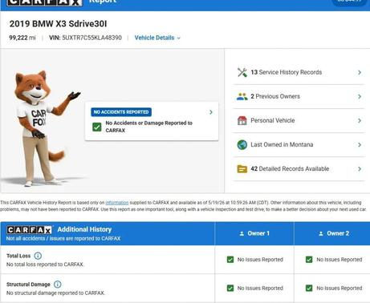Screen dimensions: 370x303
Task: Click the No Accidents green checkmark
Action: coord(97,127)
